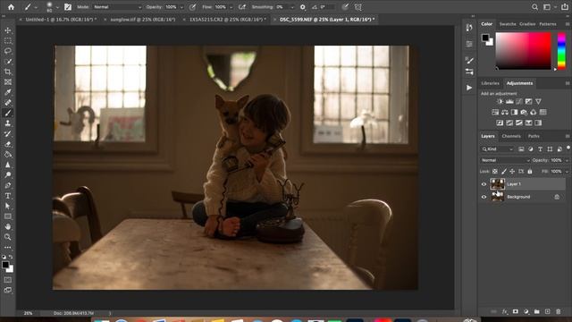
Task: Add a Brightness/Contrast adjustment
Action: click(500, 101)
